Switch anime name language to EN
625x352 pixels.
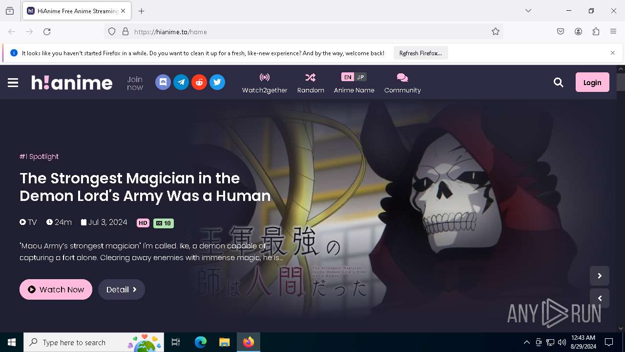(x=348, y=77)
